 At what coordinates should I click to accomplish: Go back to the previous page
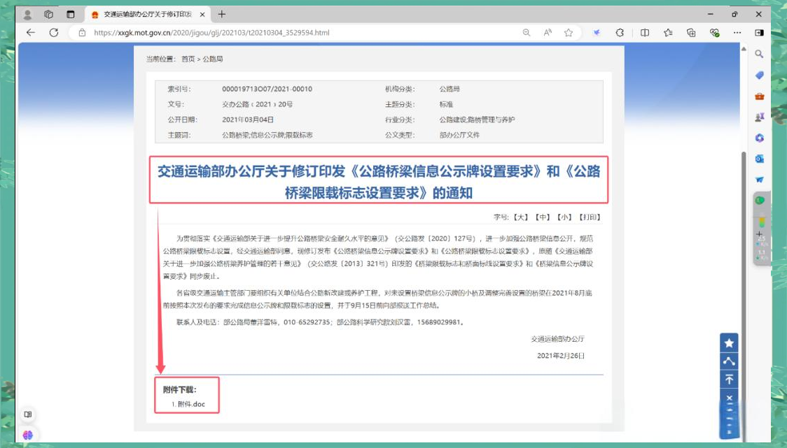pos(31,33)
